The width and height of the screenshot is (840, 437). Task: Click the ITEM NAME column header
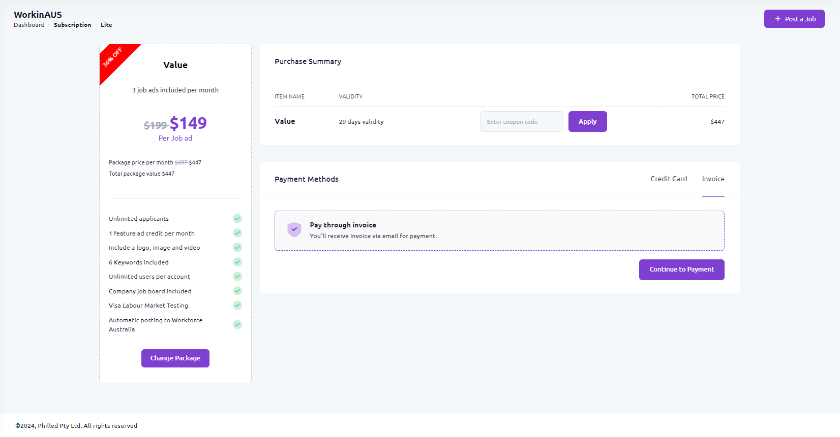(x=289, y=96)
